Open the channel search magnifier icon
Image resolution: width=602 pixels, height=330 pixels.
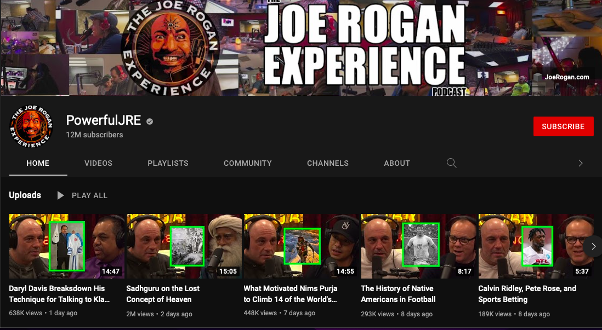point(452,163)
